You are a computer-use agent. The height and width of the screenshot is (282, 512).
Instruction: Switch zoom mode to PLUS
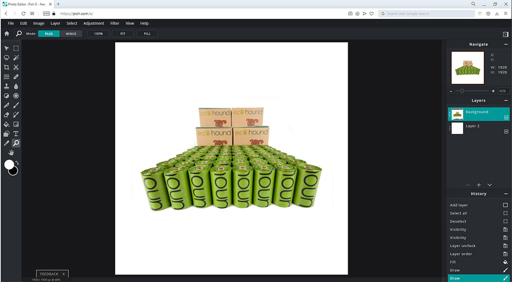[49, 34]
